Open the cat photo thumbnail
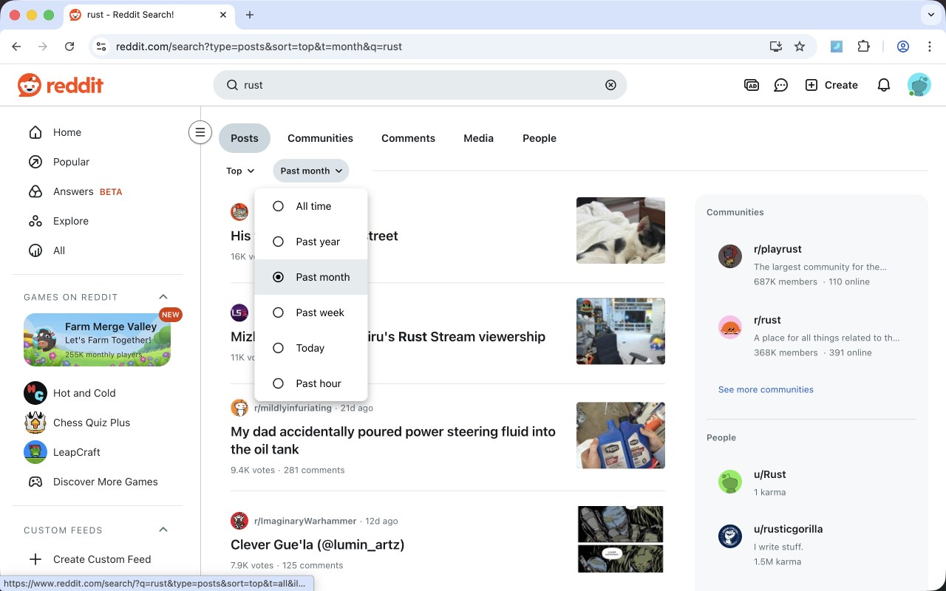The image size is (946, 591). (x=621, y=230)
